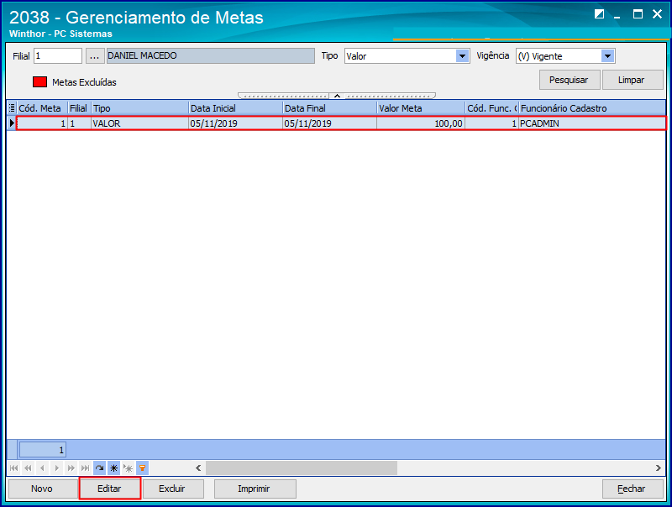Open grid column chooser icon

coord(12,108)
